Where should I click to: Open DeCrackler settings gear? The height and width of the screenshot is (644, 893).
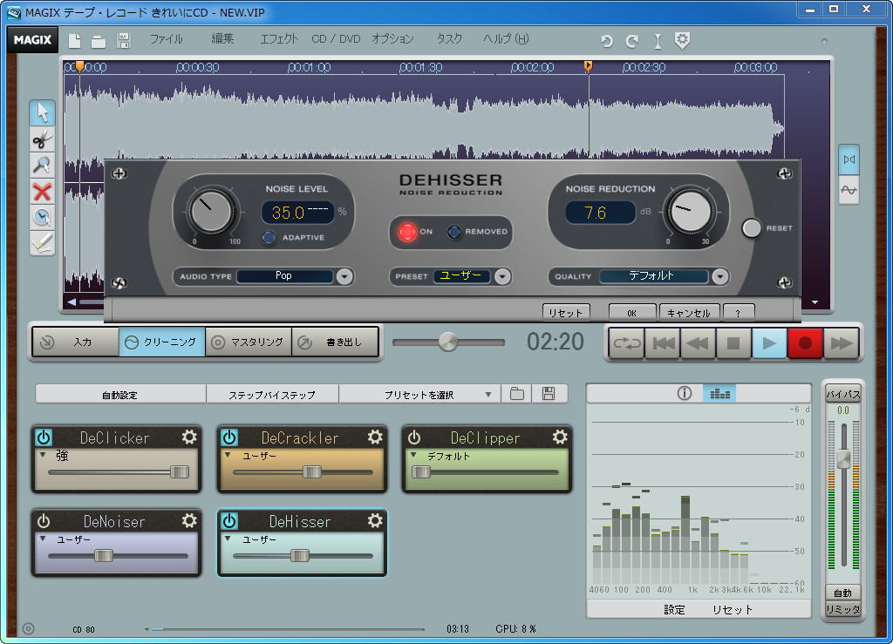click(375, 437)
